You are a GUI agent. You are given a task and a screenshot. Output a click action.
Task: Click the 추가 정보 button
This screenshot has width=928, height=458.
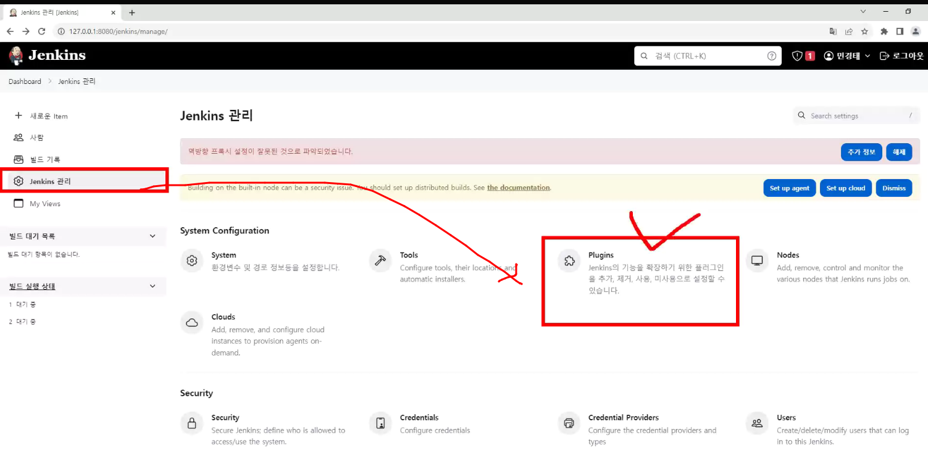pos(861,152)
